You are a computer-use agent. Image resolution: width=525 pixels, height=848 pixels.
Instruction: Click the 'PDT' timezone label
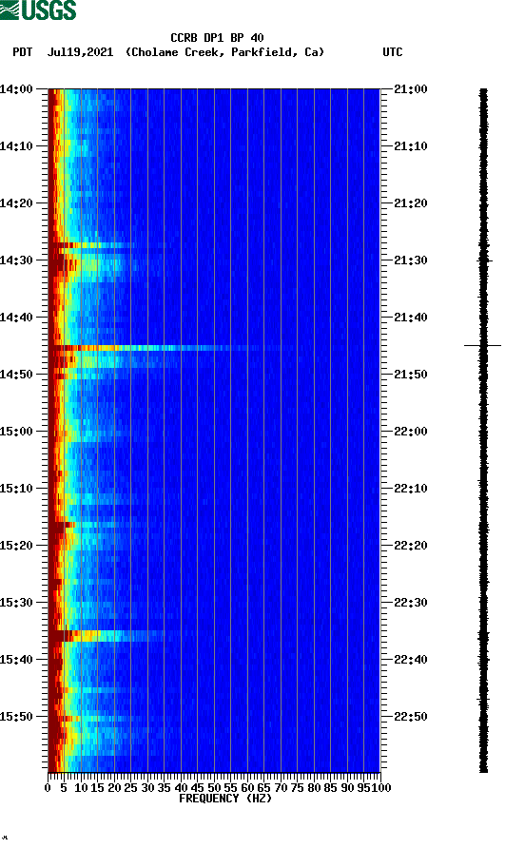(23, 52)
